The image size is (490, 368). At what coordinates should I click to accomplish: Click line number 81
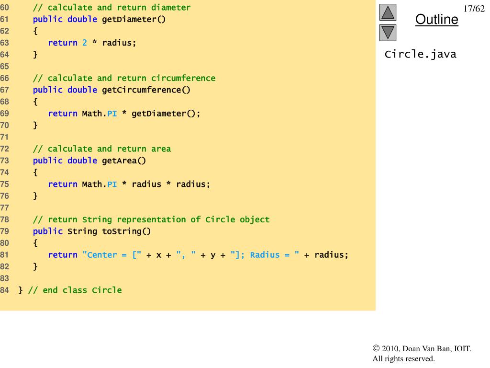click(x=4, y=255)
